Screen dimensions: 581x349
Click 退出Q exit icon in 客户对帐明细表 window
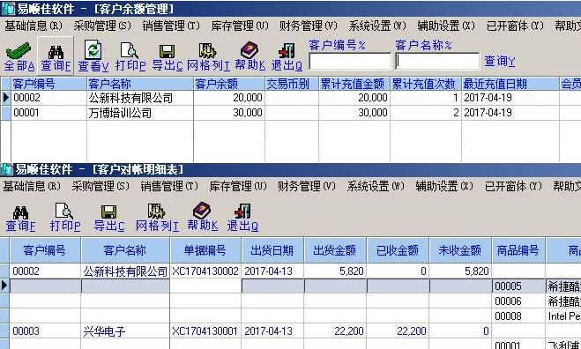(242, 212)
